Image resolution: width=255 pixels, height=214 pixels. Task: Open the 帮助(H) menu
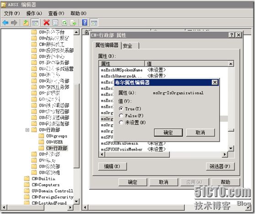(x=78, y=13)
